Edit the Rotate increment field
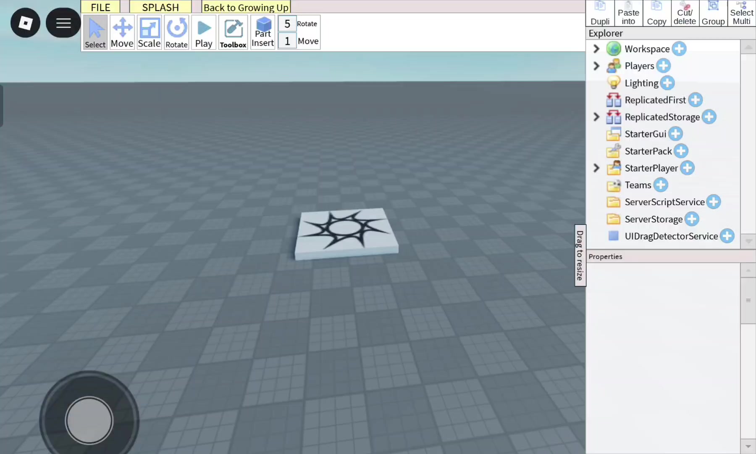The height and width of the screenshot is (454, 756). [x=287, y=24]
